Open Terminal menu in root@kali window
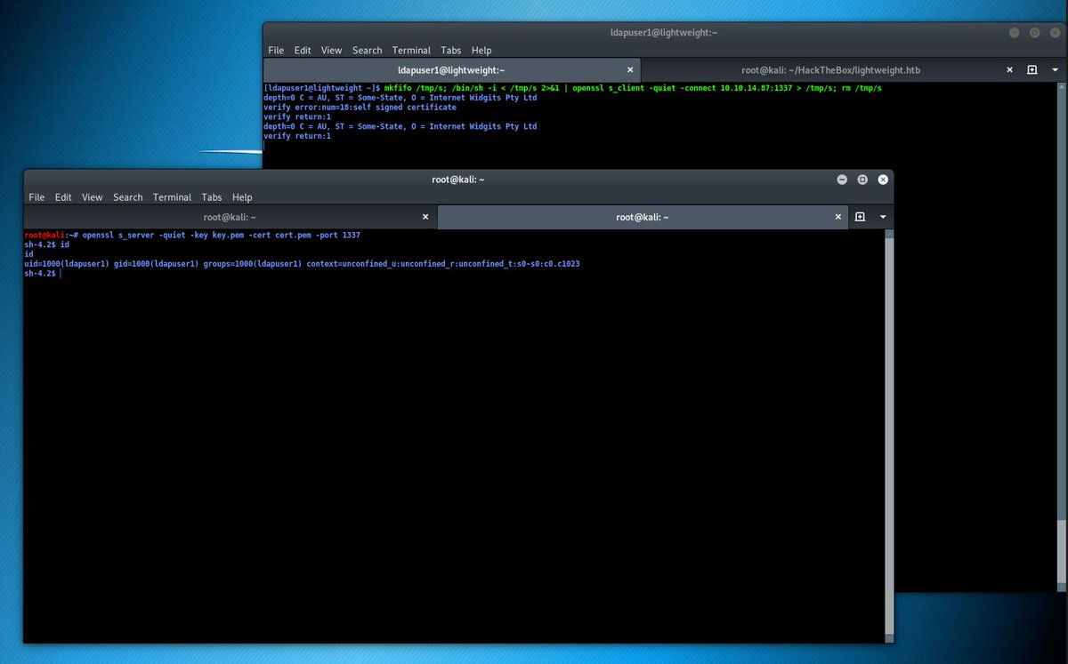The image size is (1068, 664). point(172,197)
